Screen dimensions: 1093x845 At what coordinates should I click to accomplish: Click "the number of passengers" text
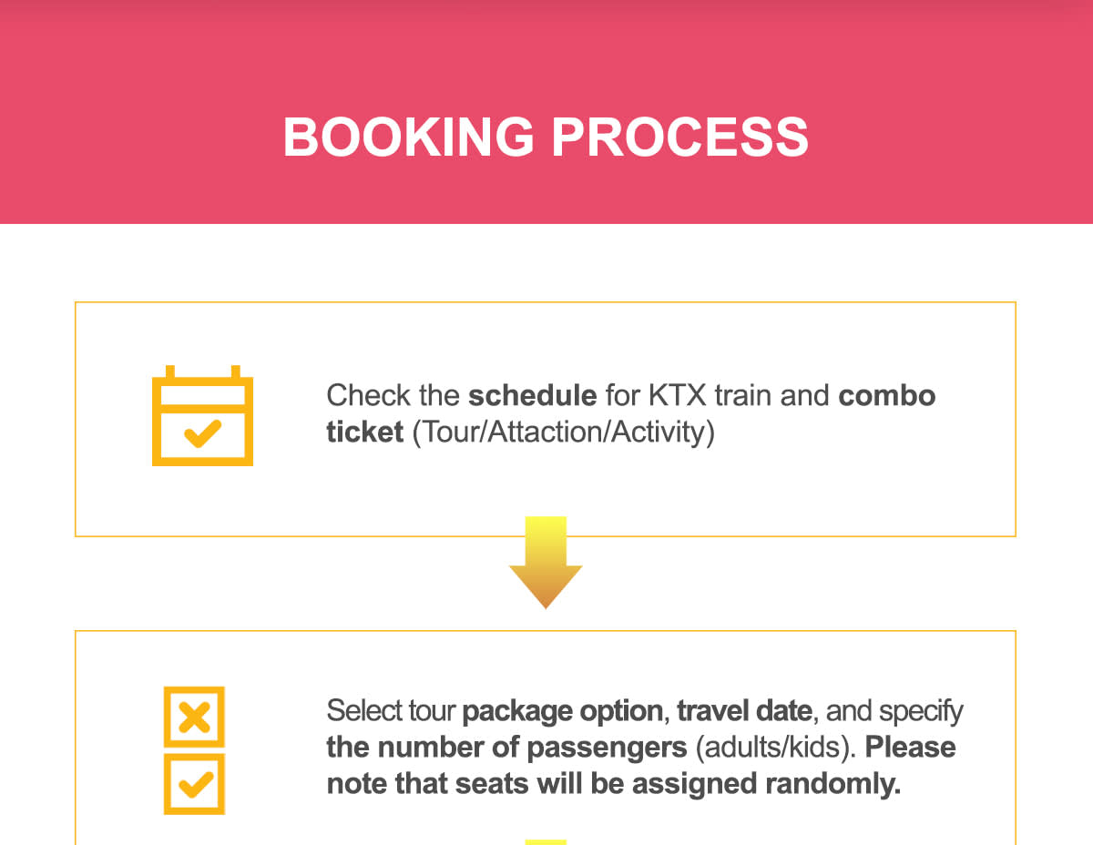click(x=506, y=747)
